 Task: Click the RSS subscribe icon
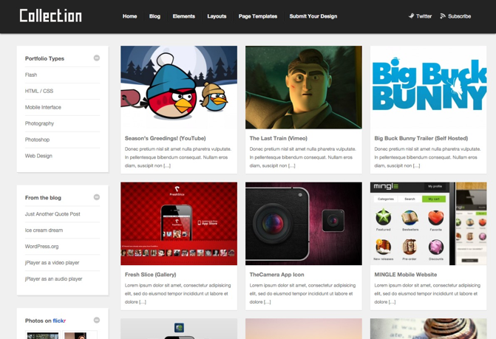(x=443, y=16)
